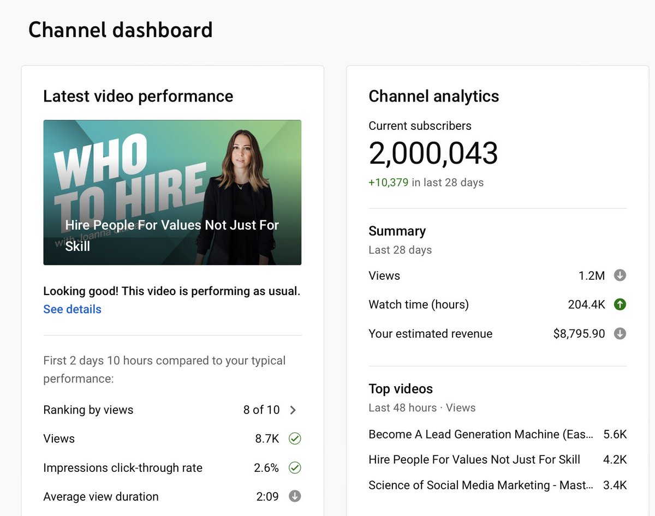The width and height of the screenshot is (655, 516).
Task: Click the 1.2M views value
Action: [x=592, y=275]
